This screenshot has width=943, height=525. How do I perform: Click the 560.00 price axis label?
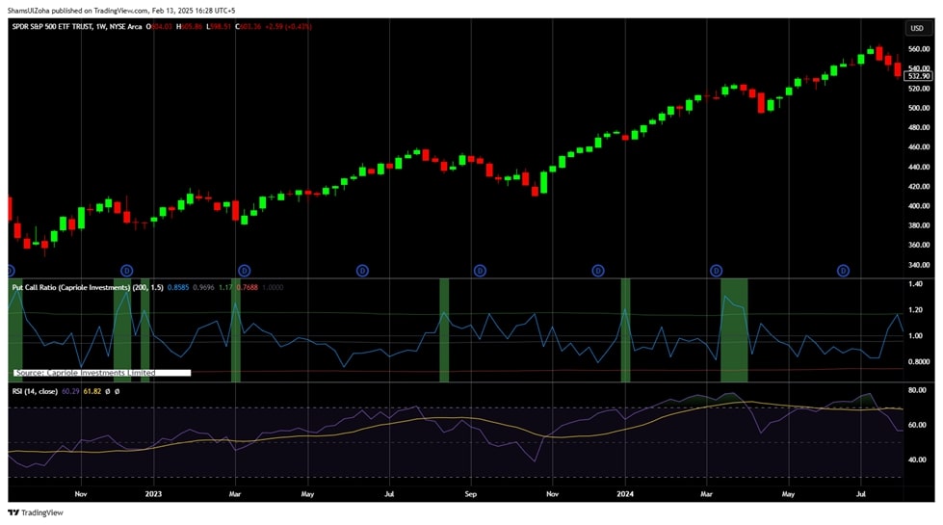tap(919, 50)
